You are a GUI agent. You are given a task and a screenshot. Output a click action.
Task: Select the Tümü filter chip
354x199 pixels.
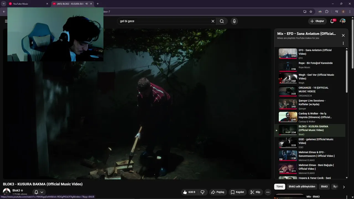coord(280,187)
